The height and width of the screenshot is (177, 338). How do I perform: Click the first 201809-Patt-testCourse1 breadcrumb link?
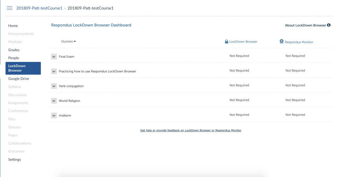(39, 8)
